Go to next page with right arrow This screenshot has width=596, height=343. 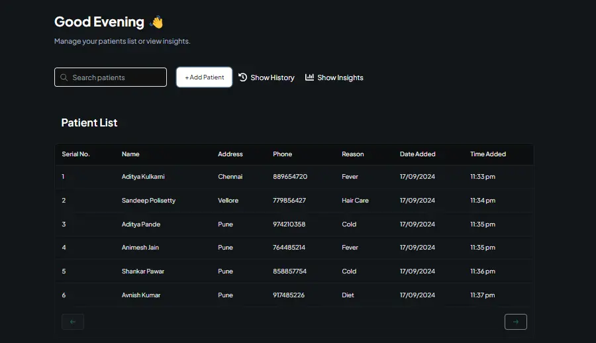(x=515, y=322)
